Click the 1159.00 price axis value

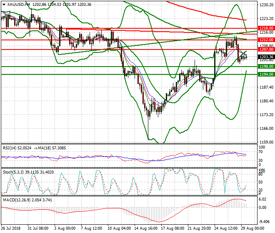point(266,142)
